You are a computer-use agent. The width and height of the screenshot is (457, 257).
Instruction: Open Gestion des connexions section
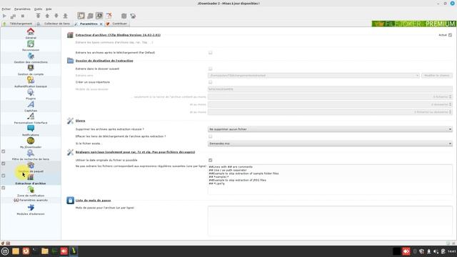pyautogui.click(x=31, y=58)
